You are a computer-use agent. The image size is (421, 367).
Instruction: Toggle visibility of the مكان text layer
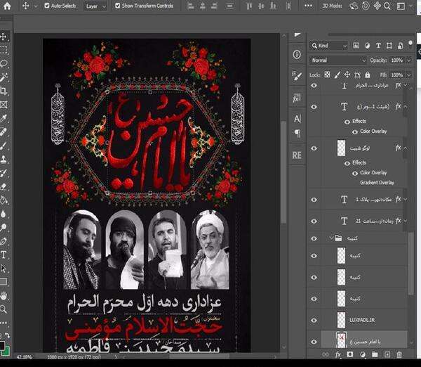[314, 200]
